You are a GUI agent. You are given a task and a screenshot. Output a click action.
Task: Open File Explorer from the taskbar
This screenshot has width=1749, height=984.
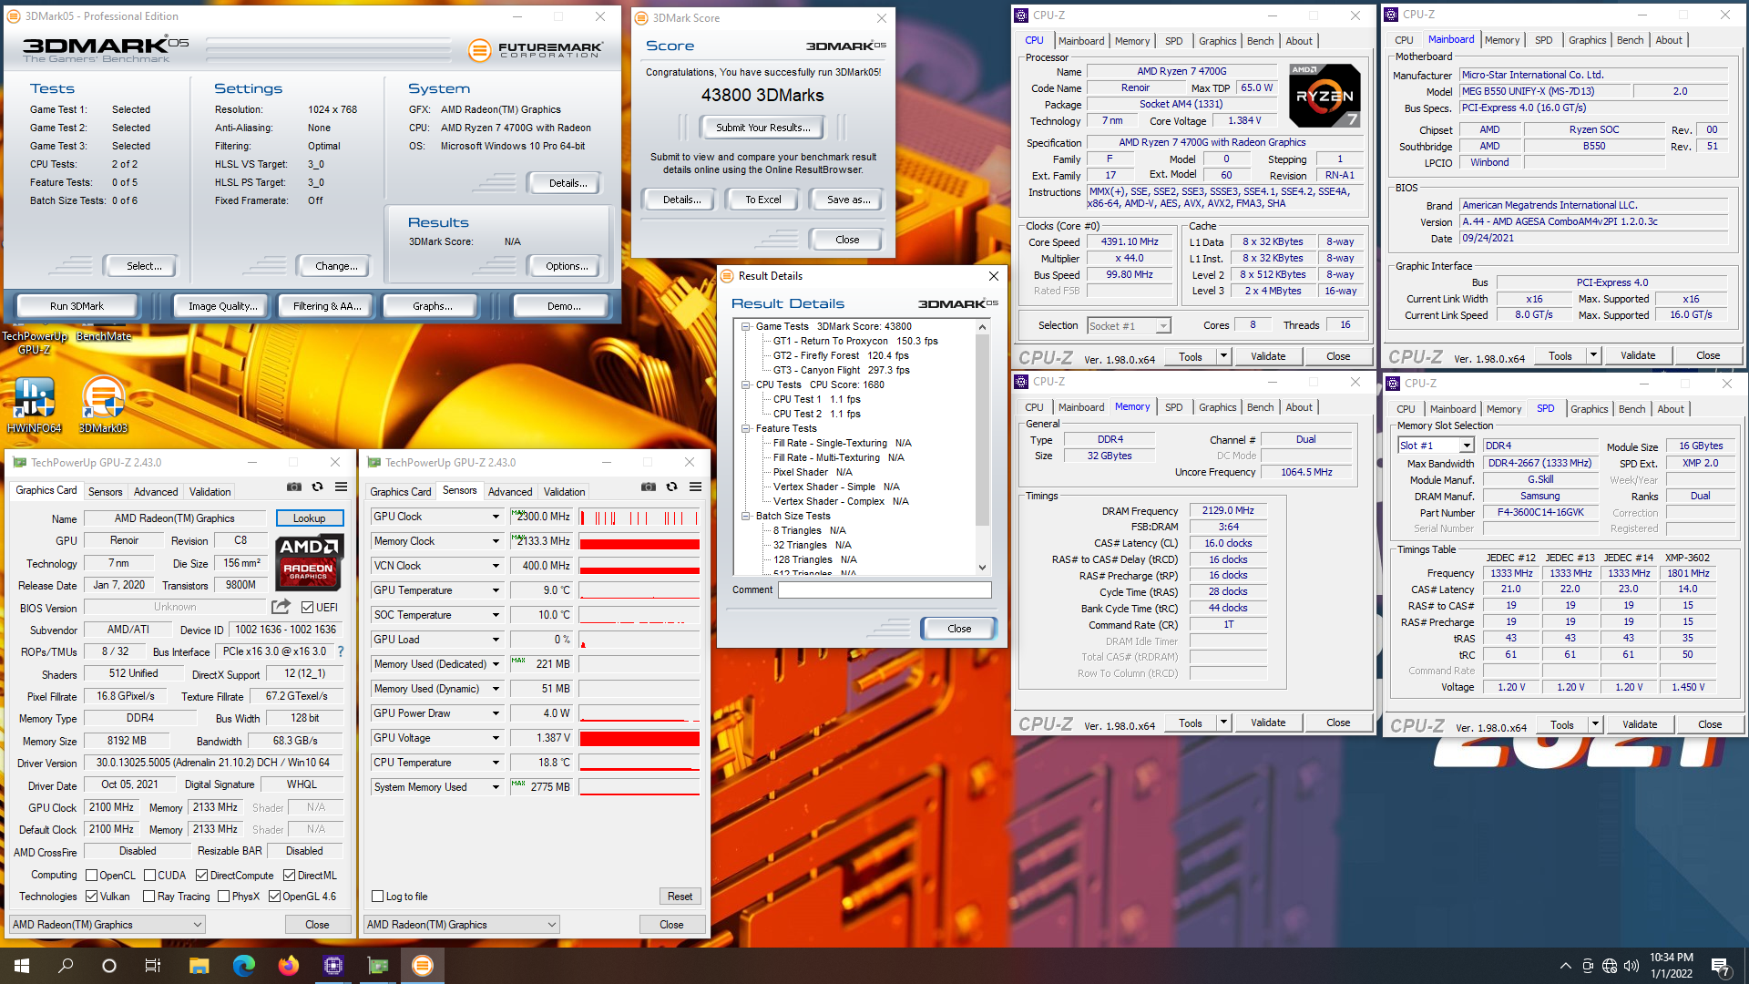point(199,966)
